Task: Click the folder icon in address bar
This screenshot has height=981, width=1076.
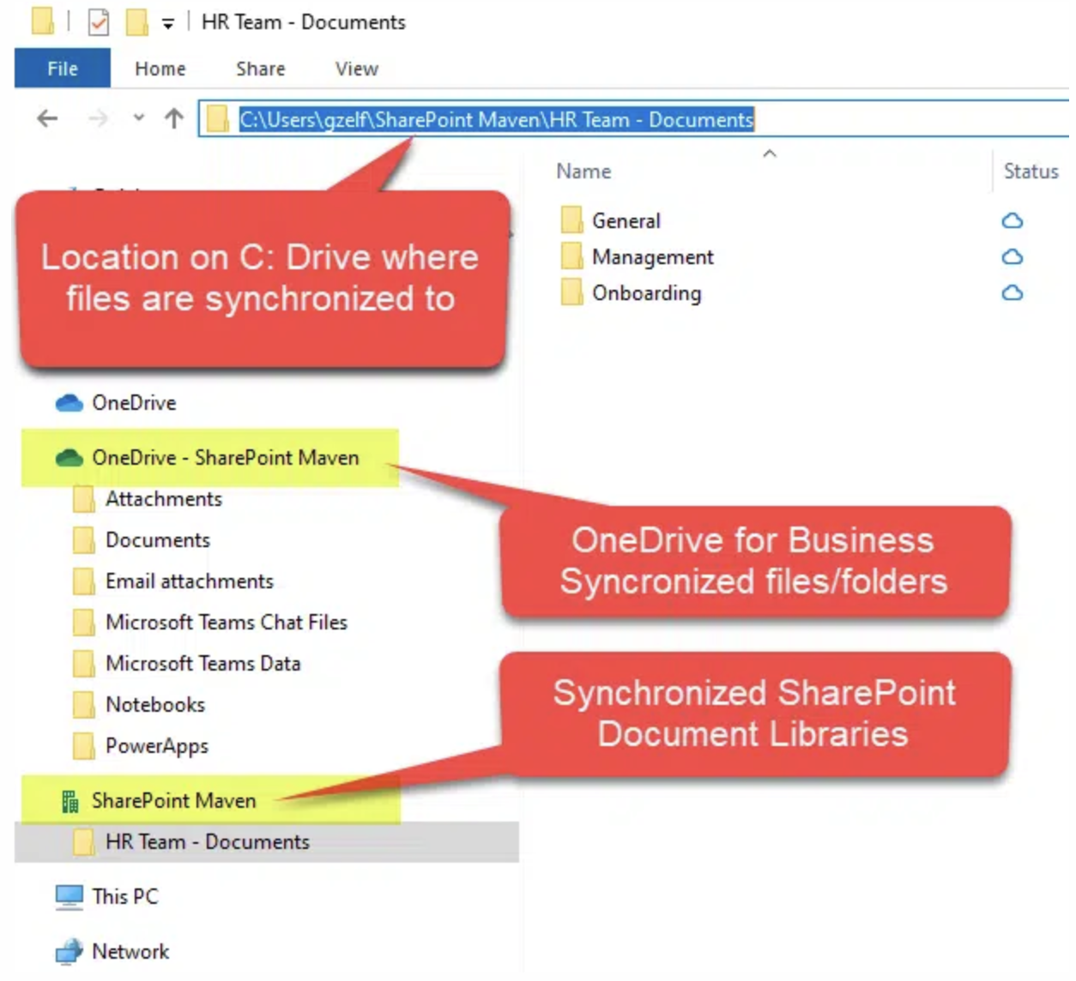Action: tap(218, 119)
